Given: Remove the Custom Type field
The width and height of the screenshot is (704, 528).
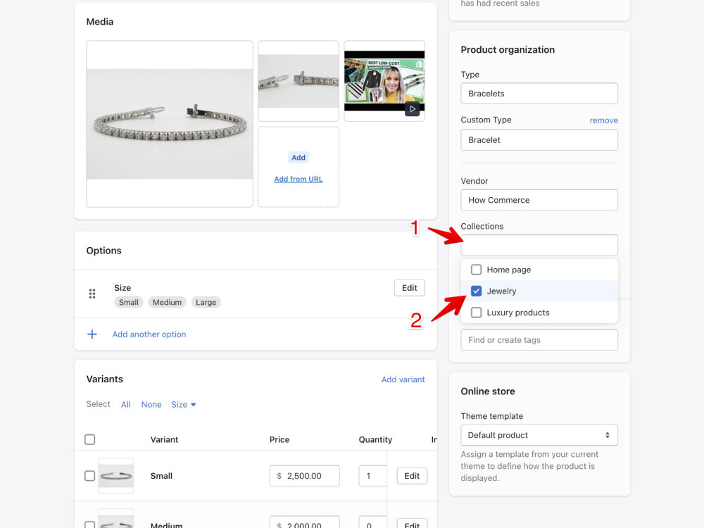Looking at the screenshot, I should click(x=604, y=120).
